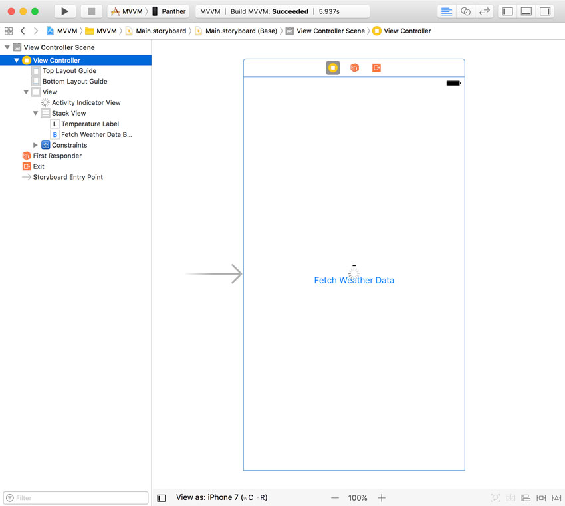This screenshot has width=565, height=506.
Task: Collapse the View disclosure triangle
Action: 26,92
